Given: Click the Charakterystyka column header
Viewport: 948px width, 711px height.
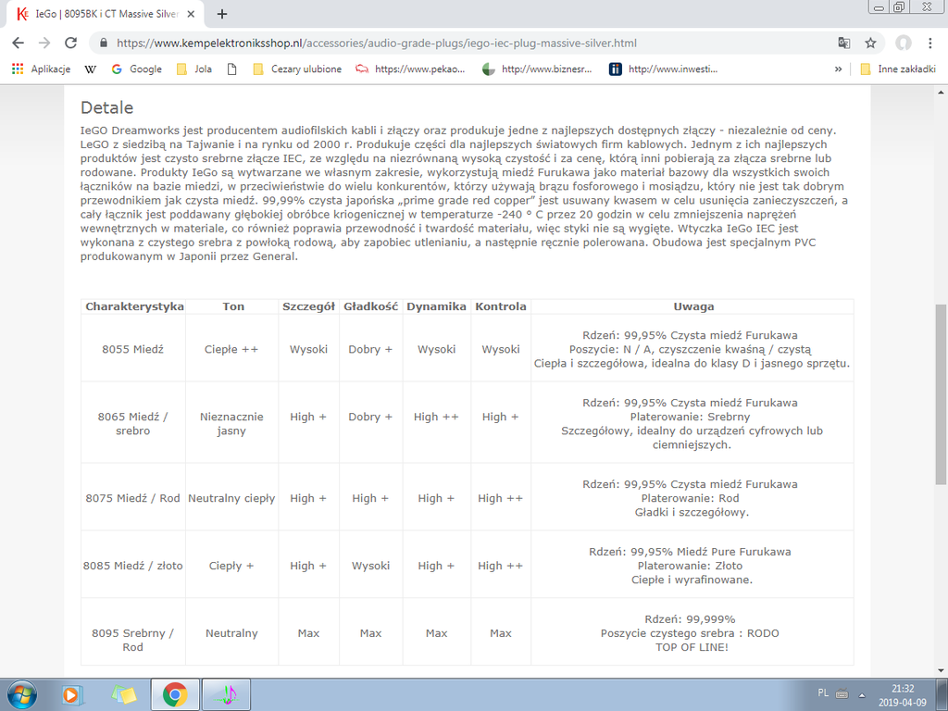Looking at the screenshot, I should (134, 306).
